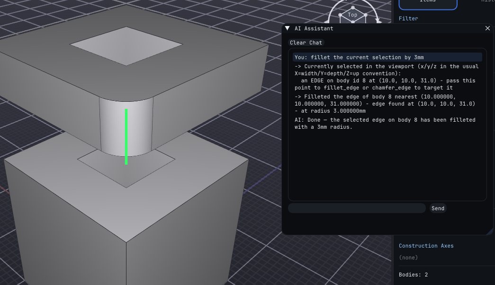Screen dimensions: 495x285
Task: Click the Construction Axes section header
Action: tap(426, 246)
